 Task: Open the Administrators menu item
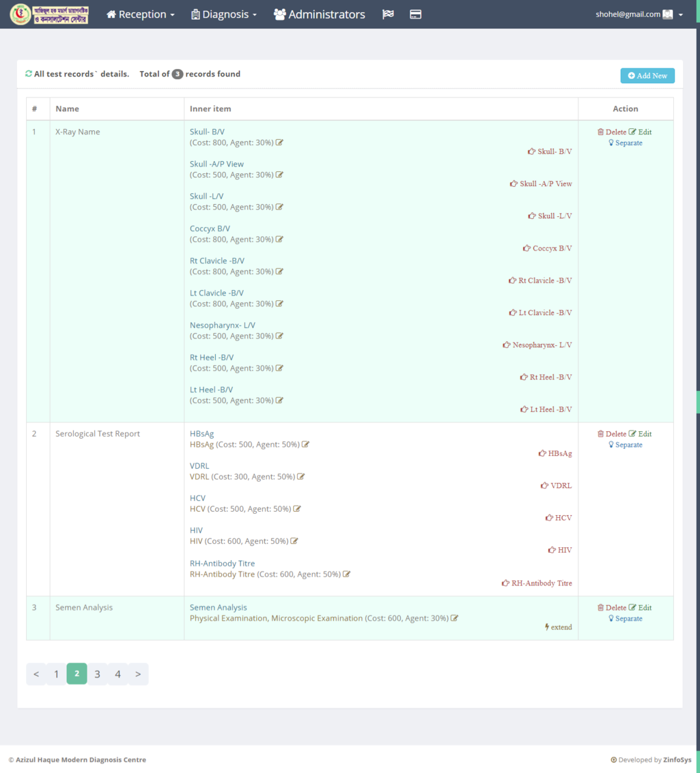320,14
